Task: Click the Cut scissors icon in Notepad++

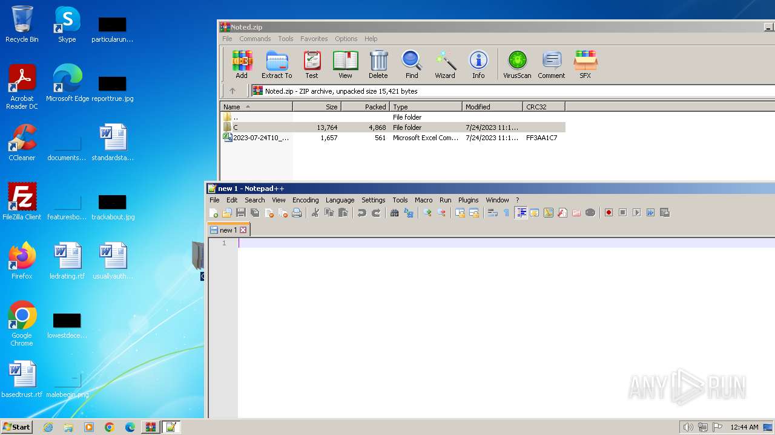Action: tap(315, 213)
